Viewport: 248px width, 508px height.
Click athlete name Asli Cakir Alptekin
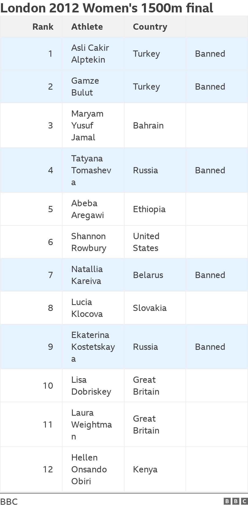pos(90,54)
